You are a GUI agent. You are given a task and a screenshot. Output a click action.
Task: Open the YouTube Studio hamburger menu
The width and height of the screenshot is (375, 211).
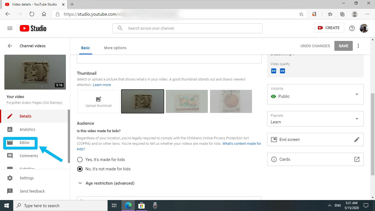[10, 28]
